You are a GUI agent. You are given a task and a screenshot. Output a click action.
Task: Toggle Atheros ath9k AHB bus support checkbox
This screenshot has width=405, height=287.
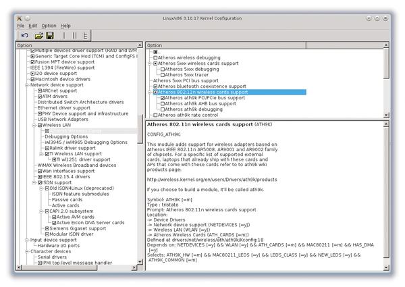click(x=163, y=103)
